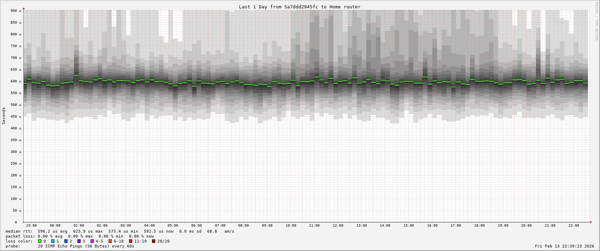Click the 600 u y-axis label

point(16,81)
